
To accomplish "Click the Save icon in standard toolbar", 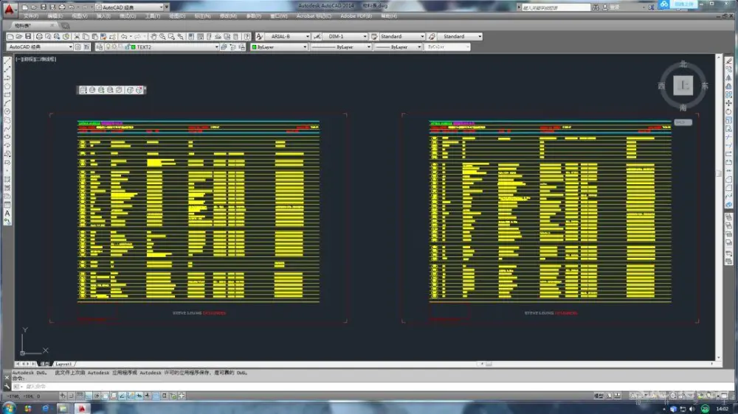I will (x=28, y=36).
